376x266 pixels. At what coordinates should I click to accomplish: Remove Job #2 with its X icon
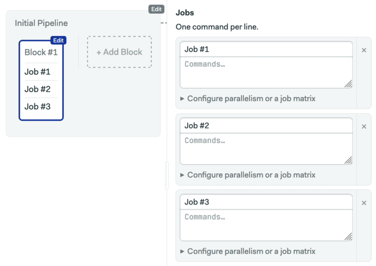click(364, 127)
